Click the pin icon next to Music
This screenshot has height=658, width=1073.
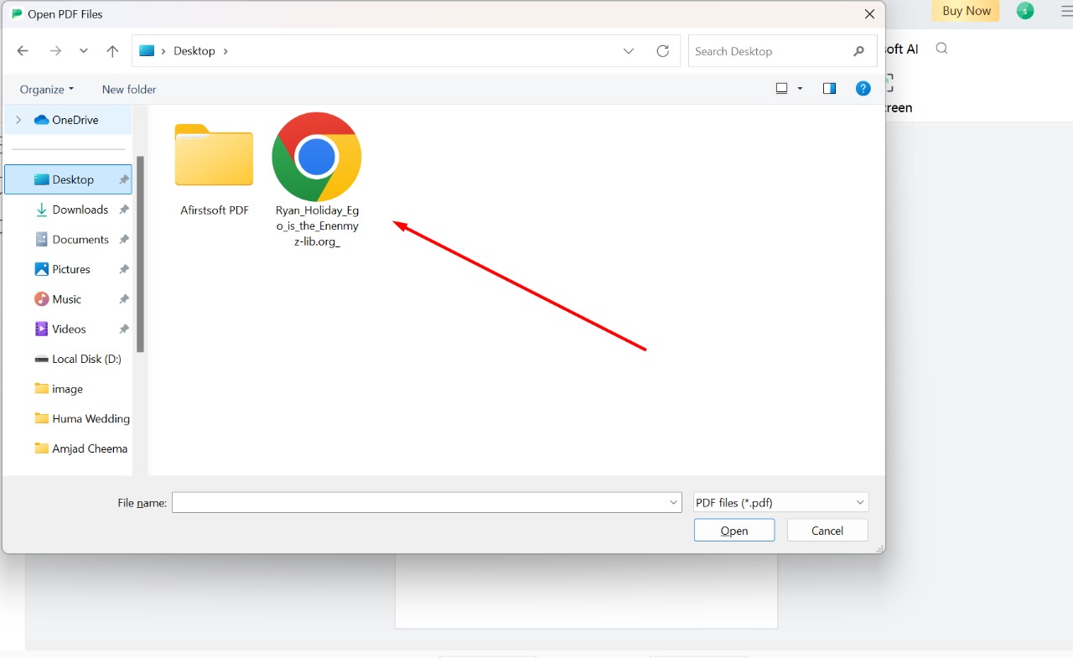124,299
